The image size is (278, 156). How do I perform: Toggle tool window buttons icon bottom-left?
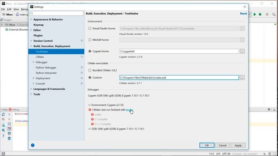pos(3,153)
